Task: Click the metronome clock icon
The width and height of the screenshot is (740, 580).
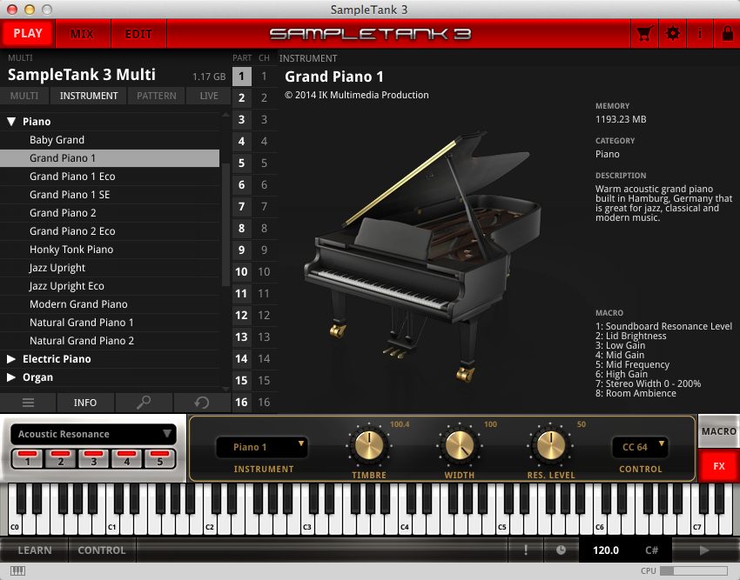Action: coord(561,550)
